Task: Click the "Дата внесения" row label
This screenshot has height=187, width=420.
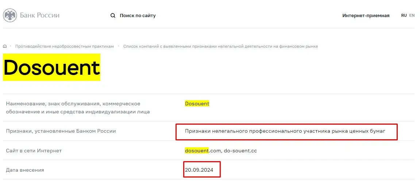Action: tap(25, 170)
